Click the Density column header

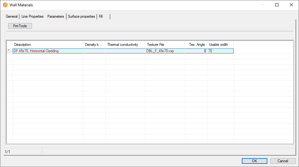[x=94, y=45]
